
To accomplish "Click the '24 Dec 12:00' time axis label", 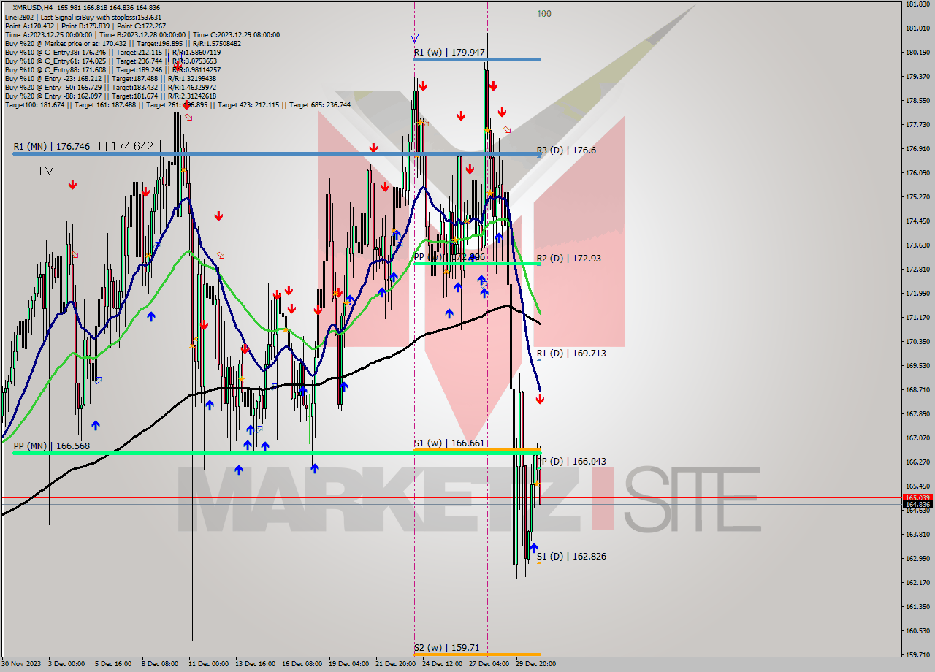I will (442, 664).
